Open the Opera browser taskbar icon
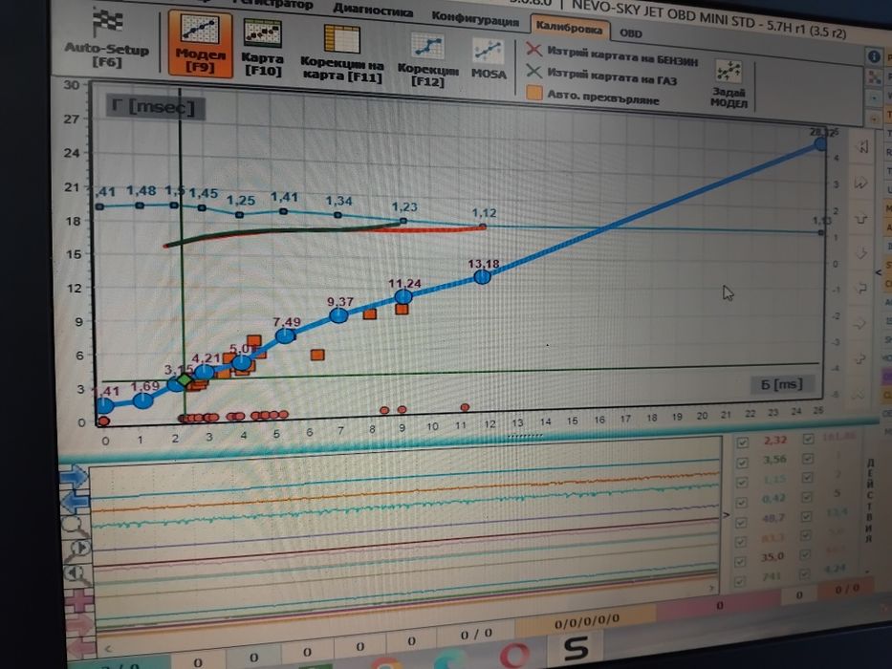892x669 pixels. (x=515, y=655)
